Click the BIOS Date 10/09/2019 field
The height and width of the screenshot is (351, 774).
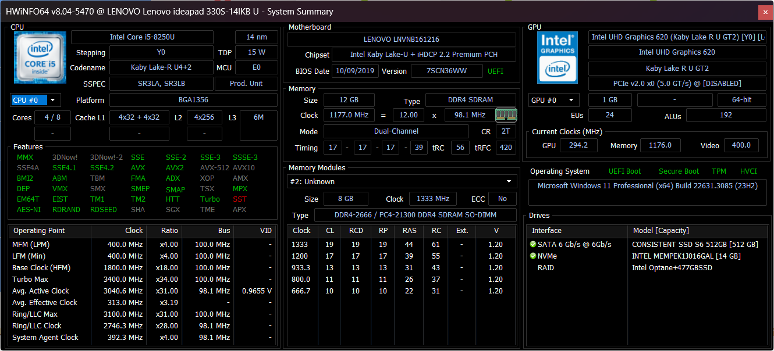point(355,71)
